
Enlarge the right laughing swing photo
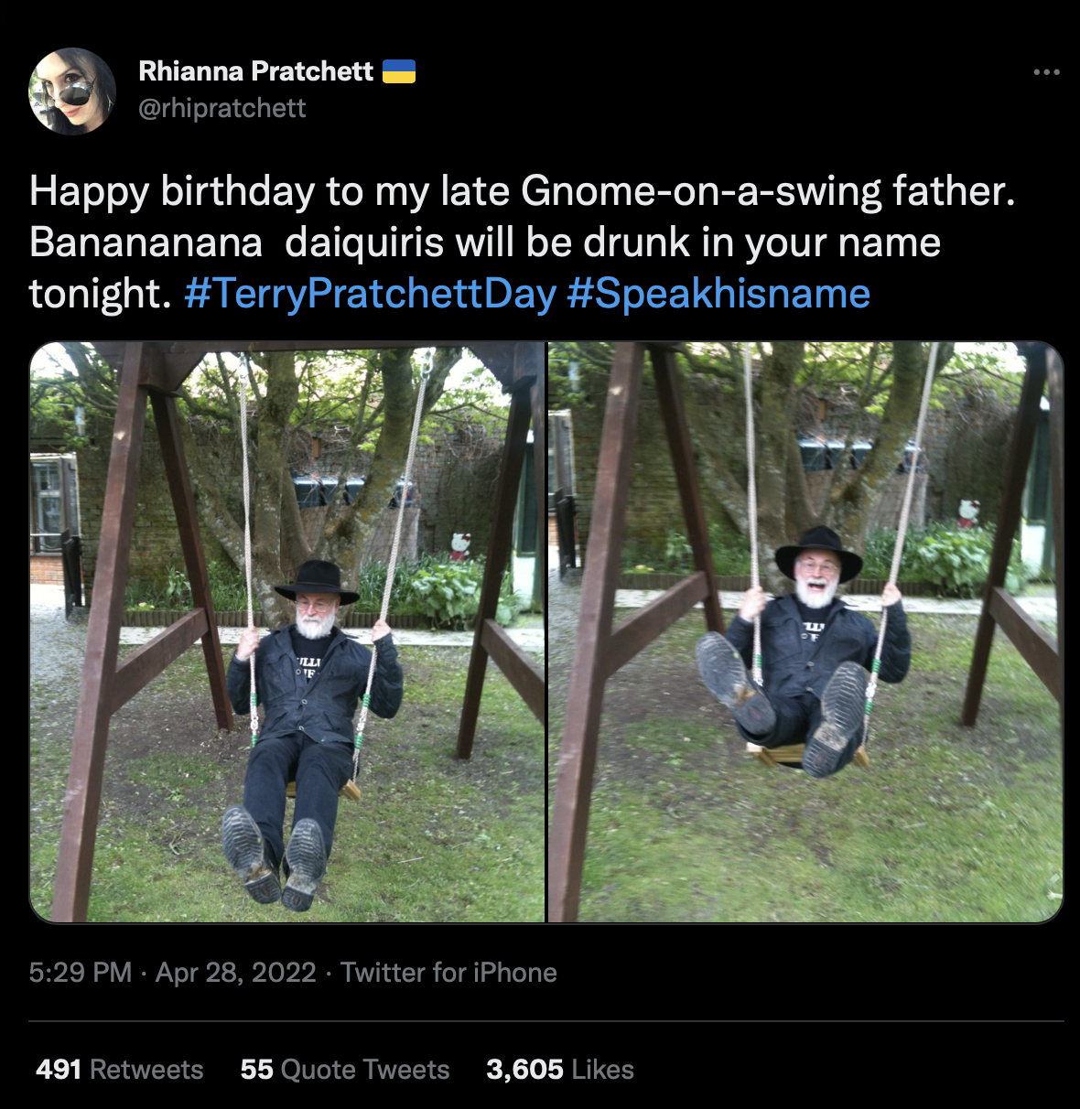pos(805,631)
